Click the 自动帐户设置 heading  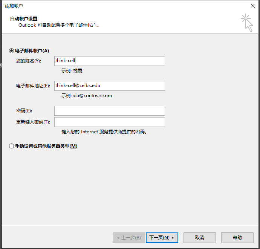pos(24,18)
